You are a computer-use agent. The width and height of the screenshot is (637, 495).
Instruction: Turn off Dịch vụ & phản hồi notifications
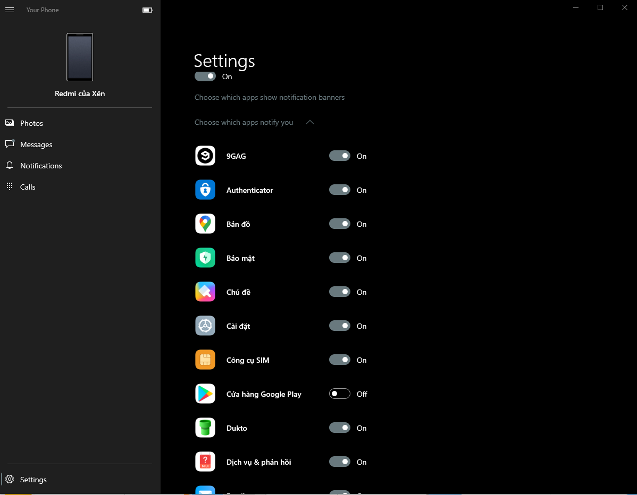(340, 462)
